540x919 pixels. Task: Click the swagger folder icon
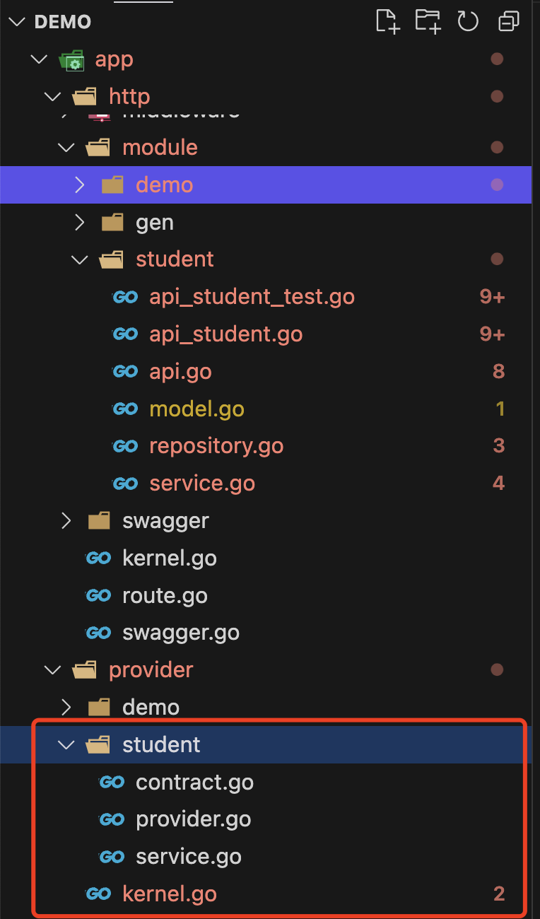pos(98,521)
